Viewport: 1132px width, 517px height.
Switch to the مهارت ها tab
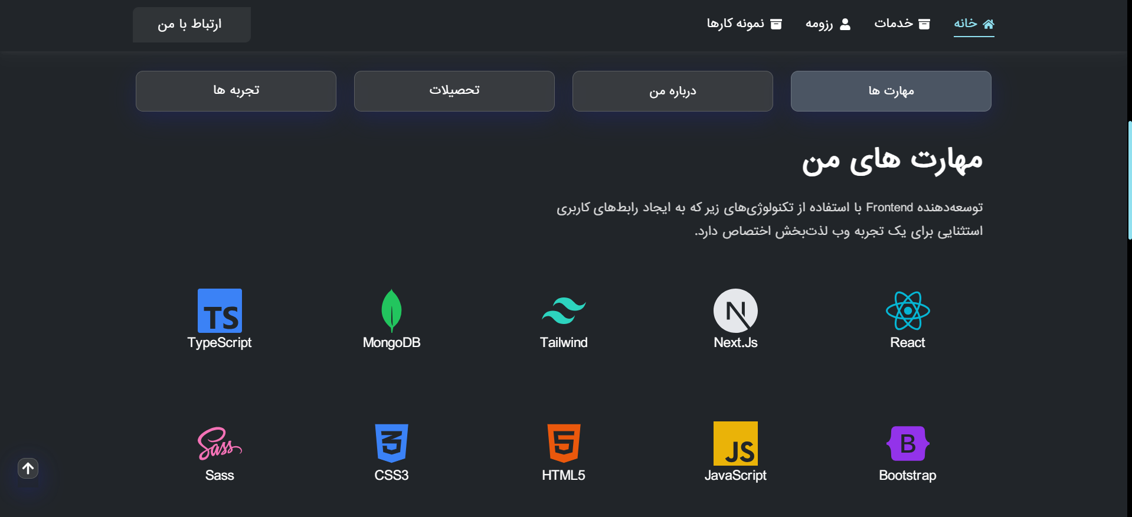891,91
